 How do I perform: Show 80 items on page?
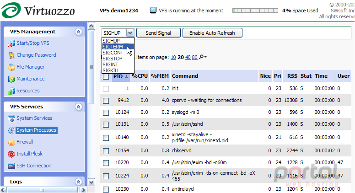(x=194, y=57)
